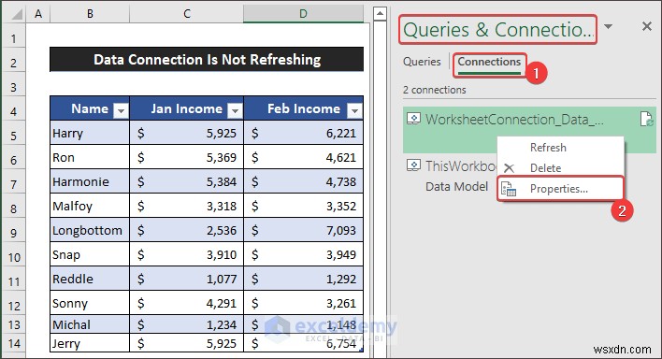Click Ron's Feb Income value 4,621
Image resolution: width=662 pixels, height=359 pixels.
[304, 158]
